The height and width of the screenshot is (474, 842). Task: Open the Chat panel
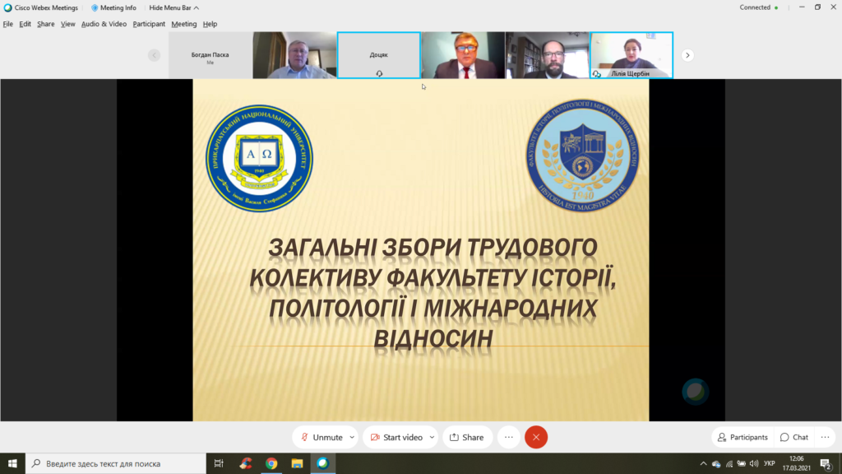[794, 437]
